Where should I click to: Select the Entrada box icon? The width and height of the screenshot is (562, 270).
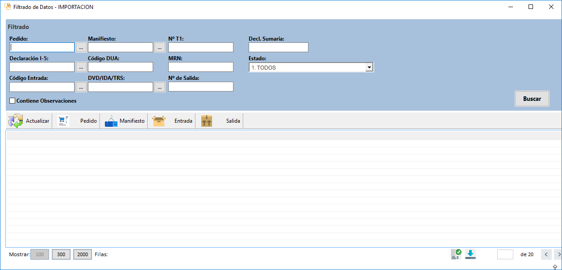pos(159,121)
